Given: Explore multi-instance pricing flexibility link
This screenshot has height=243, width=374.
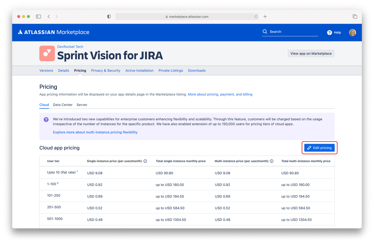Looking at the screenshot, I should click(95, 132).
